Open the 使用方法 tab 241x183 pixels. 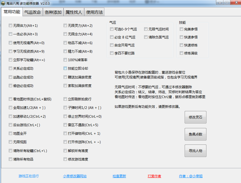pyautogui.click(x=94, y=12)
